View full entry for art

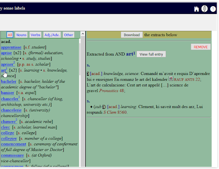tap(151, 54)
